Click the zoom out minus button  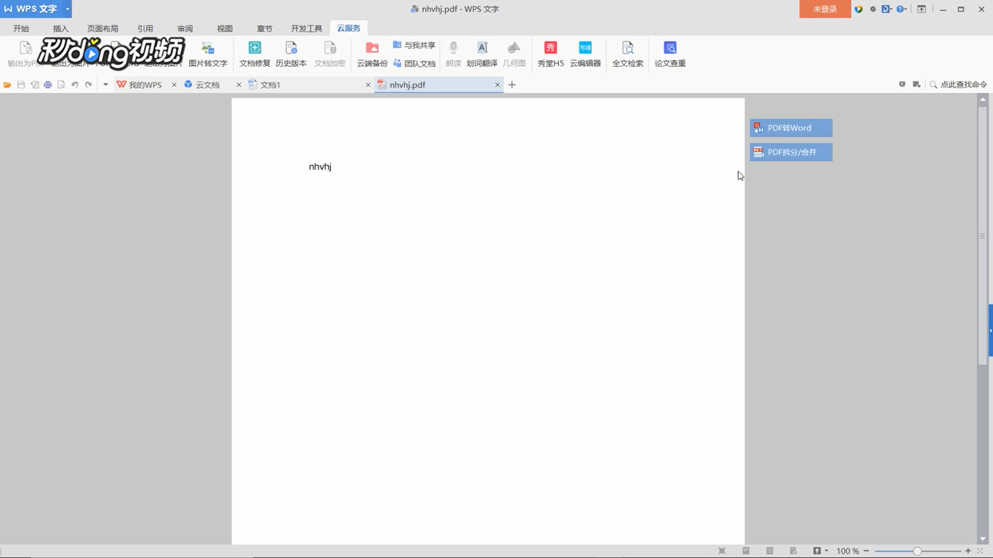pos(866,551)
